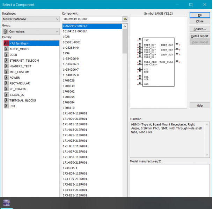The height and width of the screenshot is (209, 213).
Task: Click the Close button
Action: coord(200,21)
